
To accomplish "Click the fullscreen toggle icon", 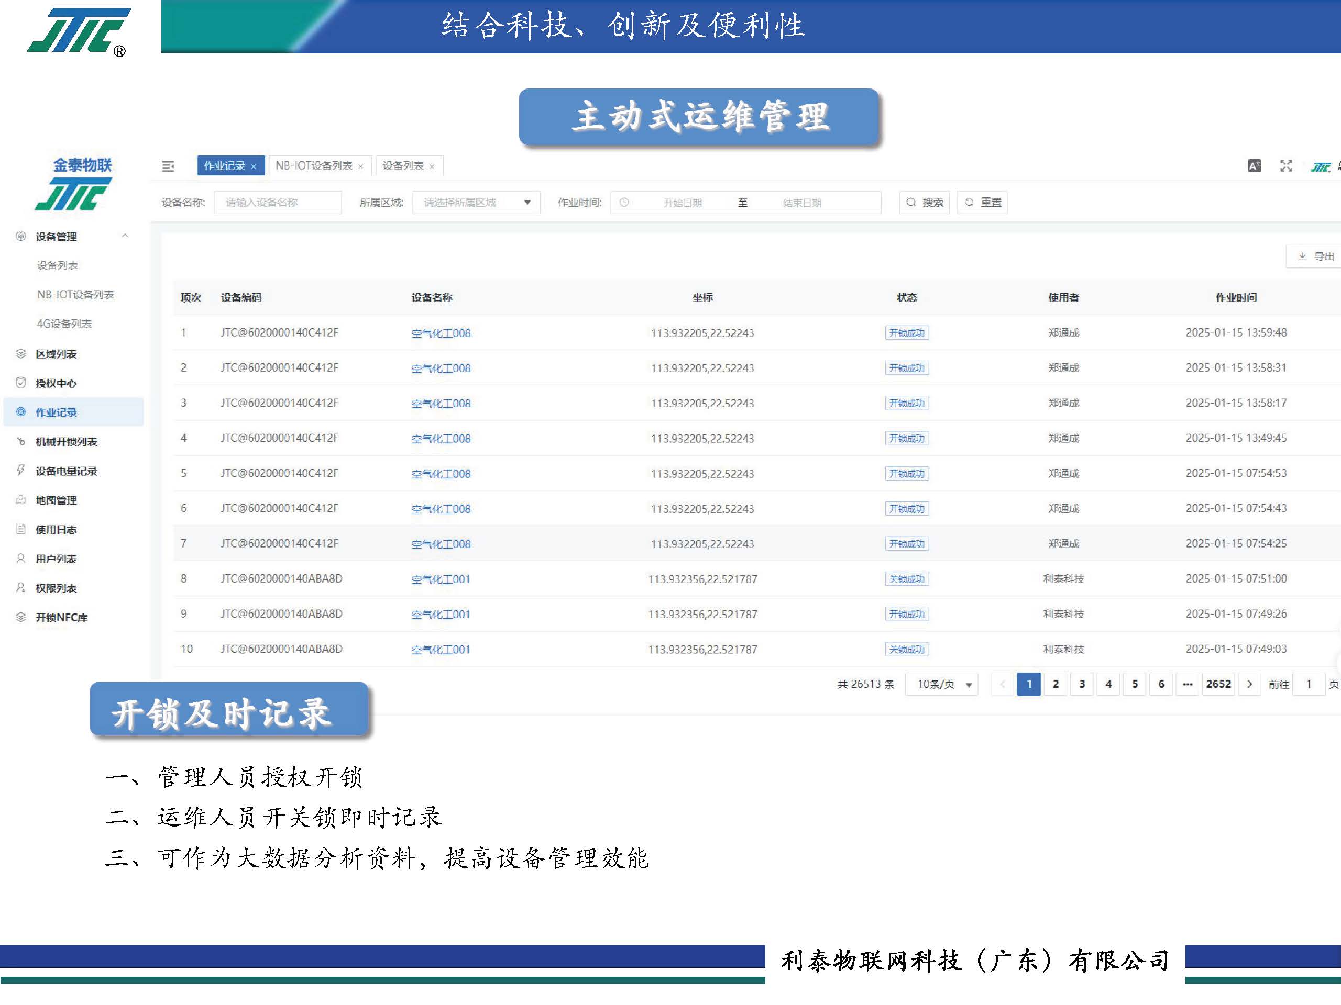I will pos(1286,165).
